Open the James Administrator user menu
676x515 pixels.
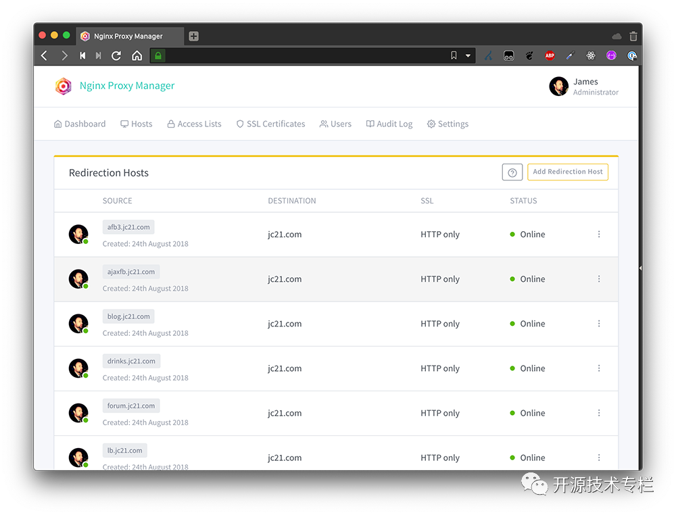point(584,87)
